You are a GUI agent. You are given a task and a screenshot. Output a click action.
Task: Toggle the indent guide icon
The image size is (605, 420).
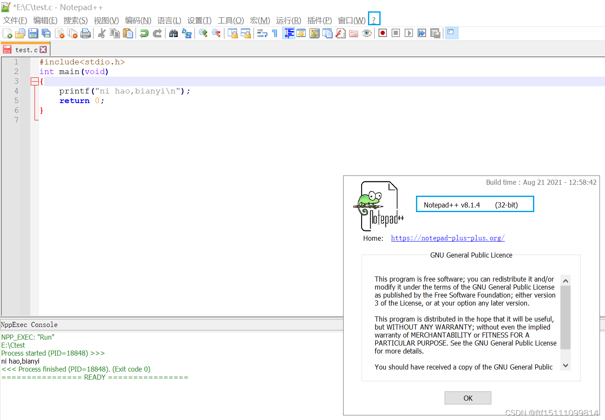tap(288, 33)
